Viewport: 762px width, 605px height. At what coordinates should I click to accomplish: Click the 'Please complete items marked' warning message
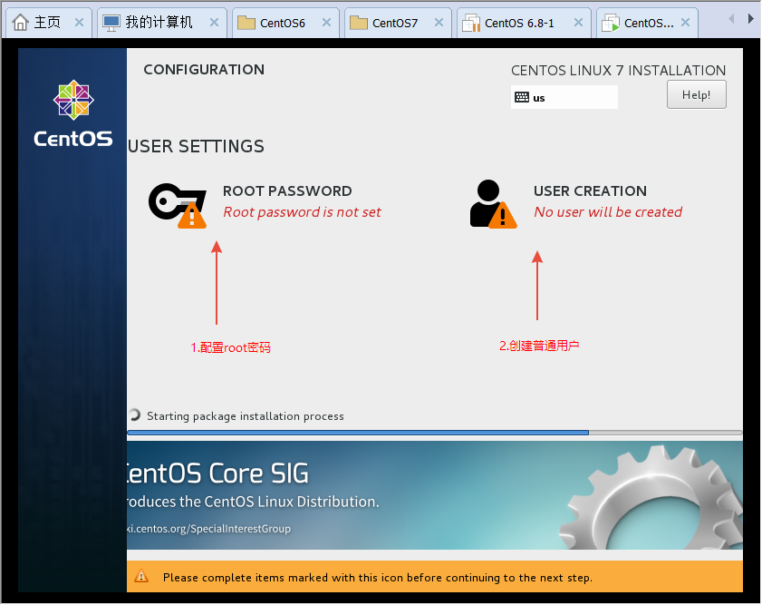(378, 578)
